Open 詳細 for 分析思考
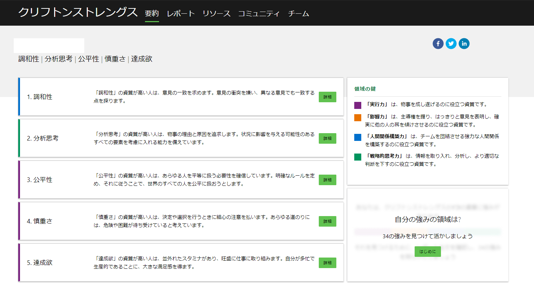Viewport: 534px width, 286px height. 328,138
